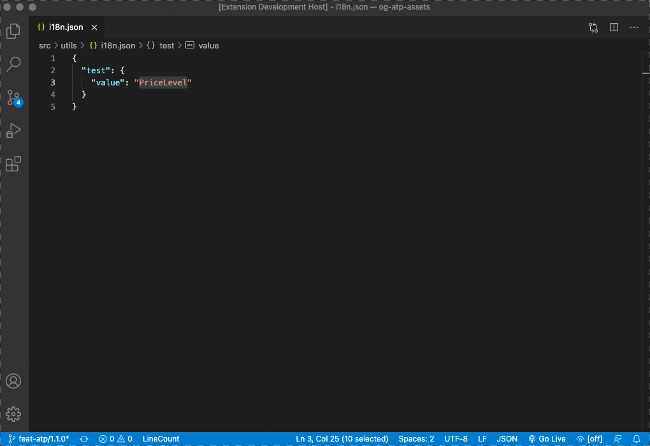Open the test breadcrumb dropdown
This screenshot has height=446, width=650.
[x=167, y=45]
